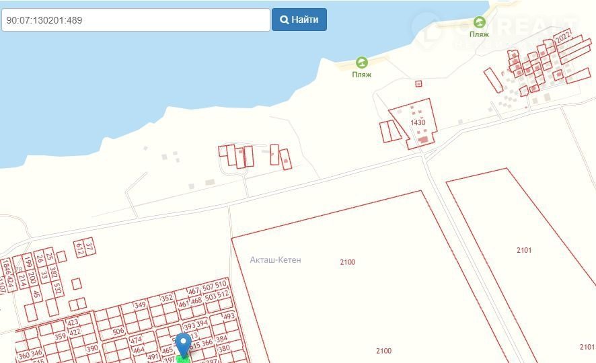Focus the cadastral number input field
The width and height of the screenshot is (596, 363).
(136, 19)
